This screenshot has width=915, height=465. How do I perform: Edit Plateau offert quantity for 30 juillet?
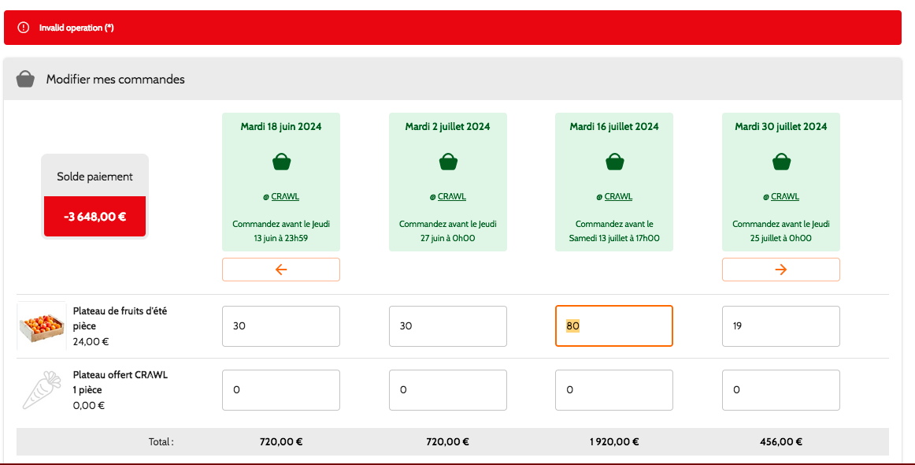(x=781, y=390)
